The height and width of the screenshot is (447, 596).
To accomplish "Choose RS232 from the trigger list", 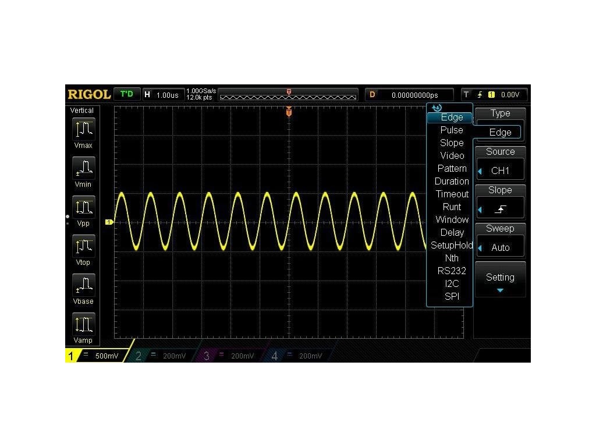I will (x=452, y=271).
